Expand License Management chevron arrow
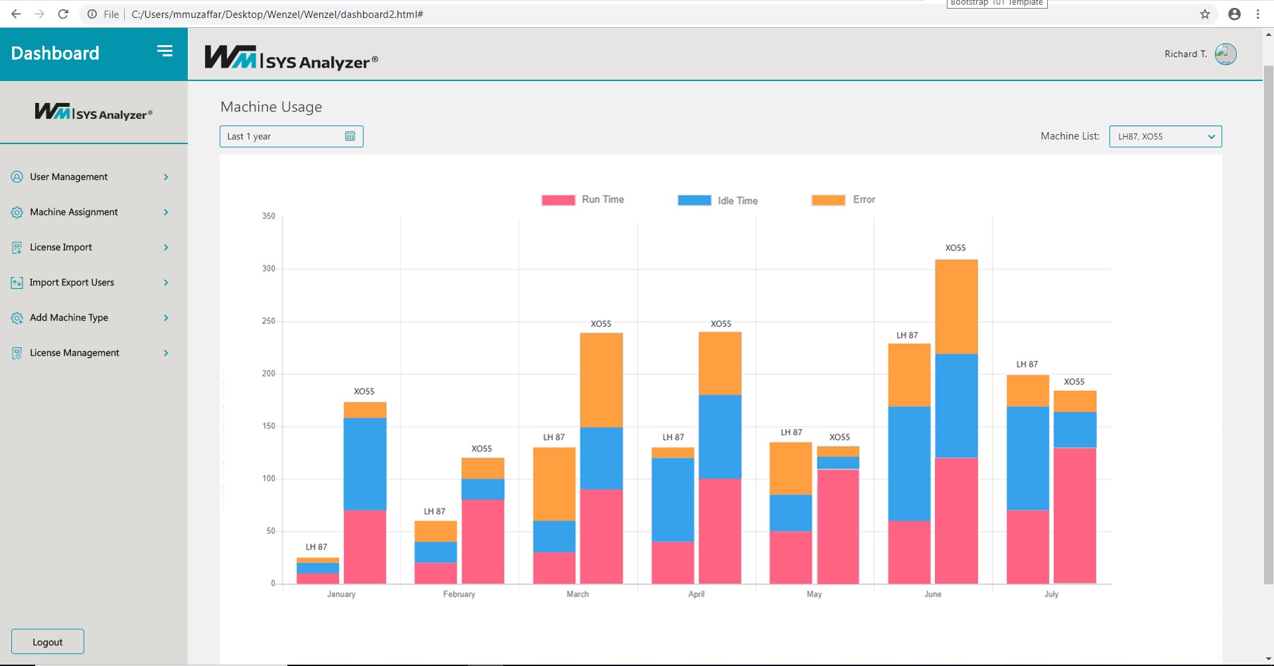 click(x=166, y=353)
